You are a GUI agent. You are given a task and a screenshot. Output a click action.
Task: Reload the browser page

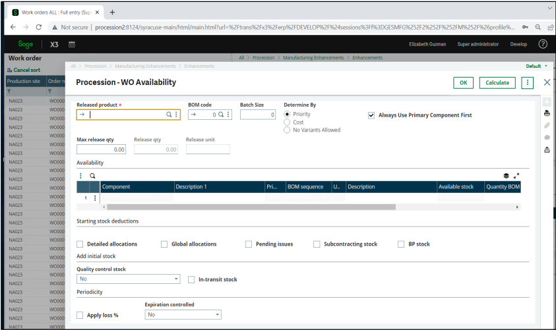click(39, 27)
